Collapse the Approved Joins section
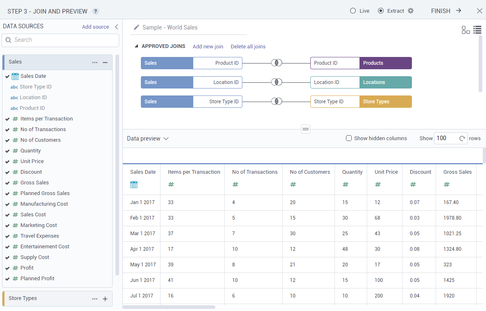This screenshot has width=486, height=311. click(136, 46)
